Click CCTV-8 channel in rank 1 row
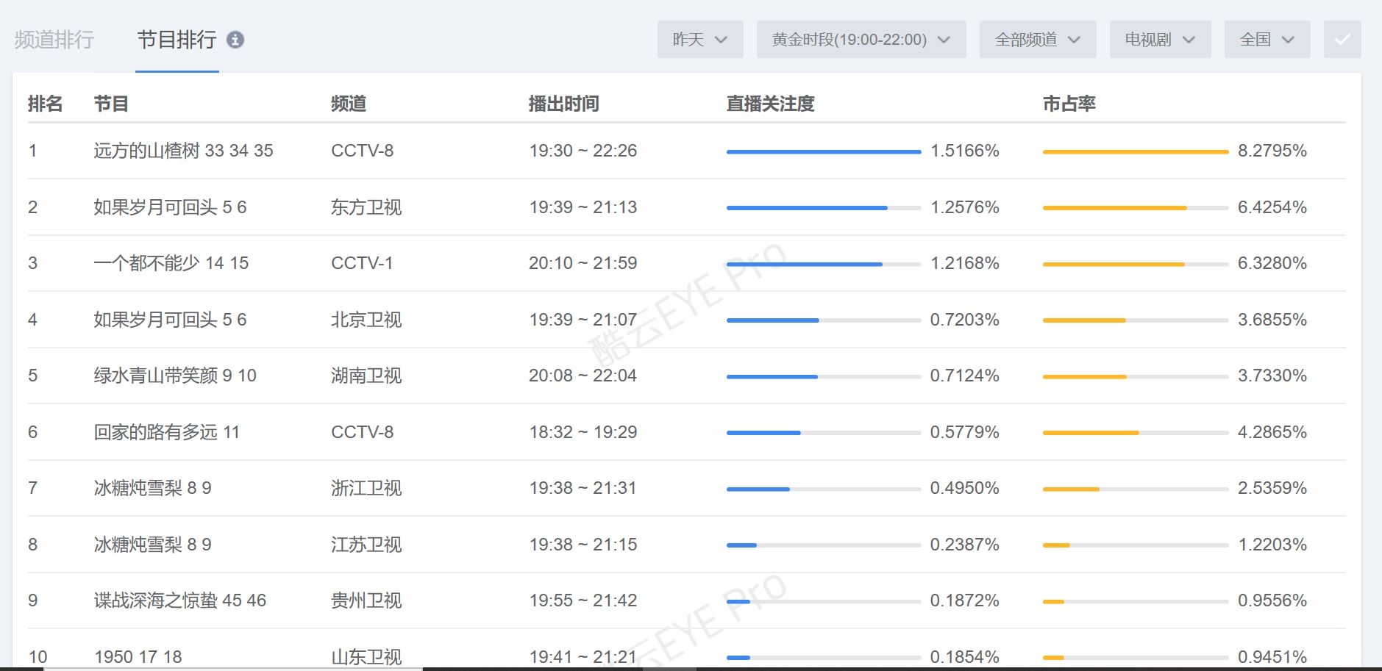Screen dimensions: 1382x671 tap(362, 151)
